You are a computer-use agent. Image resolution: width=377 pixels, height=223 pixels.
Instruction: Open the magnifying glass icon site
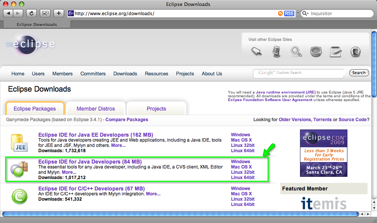(296, 51)
